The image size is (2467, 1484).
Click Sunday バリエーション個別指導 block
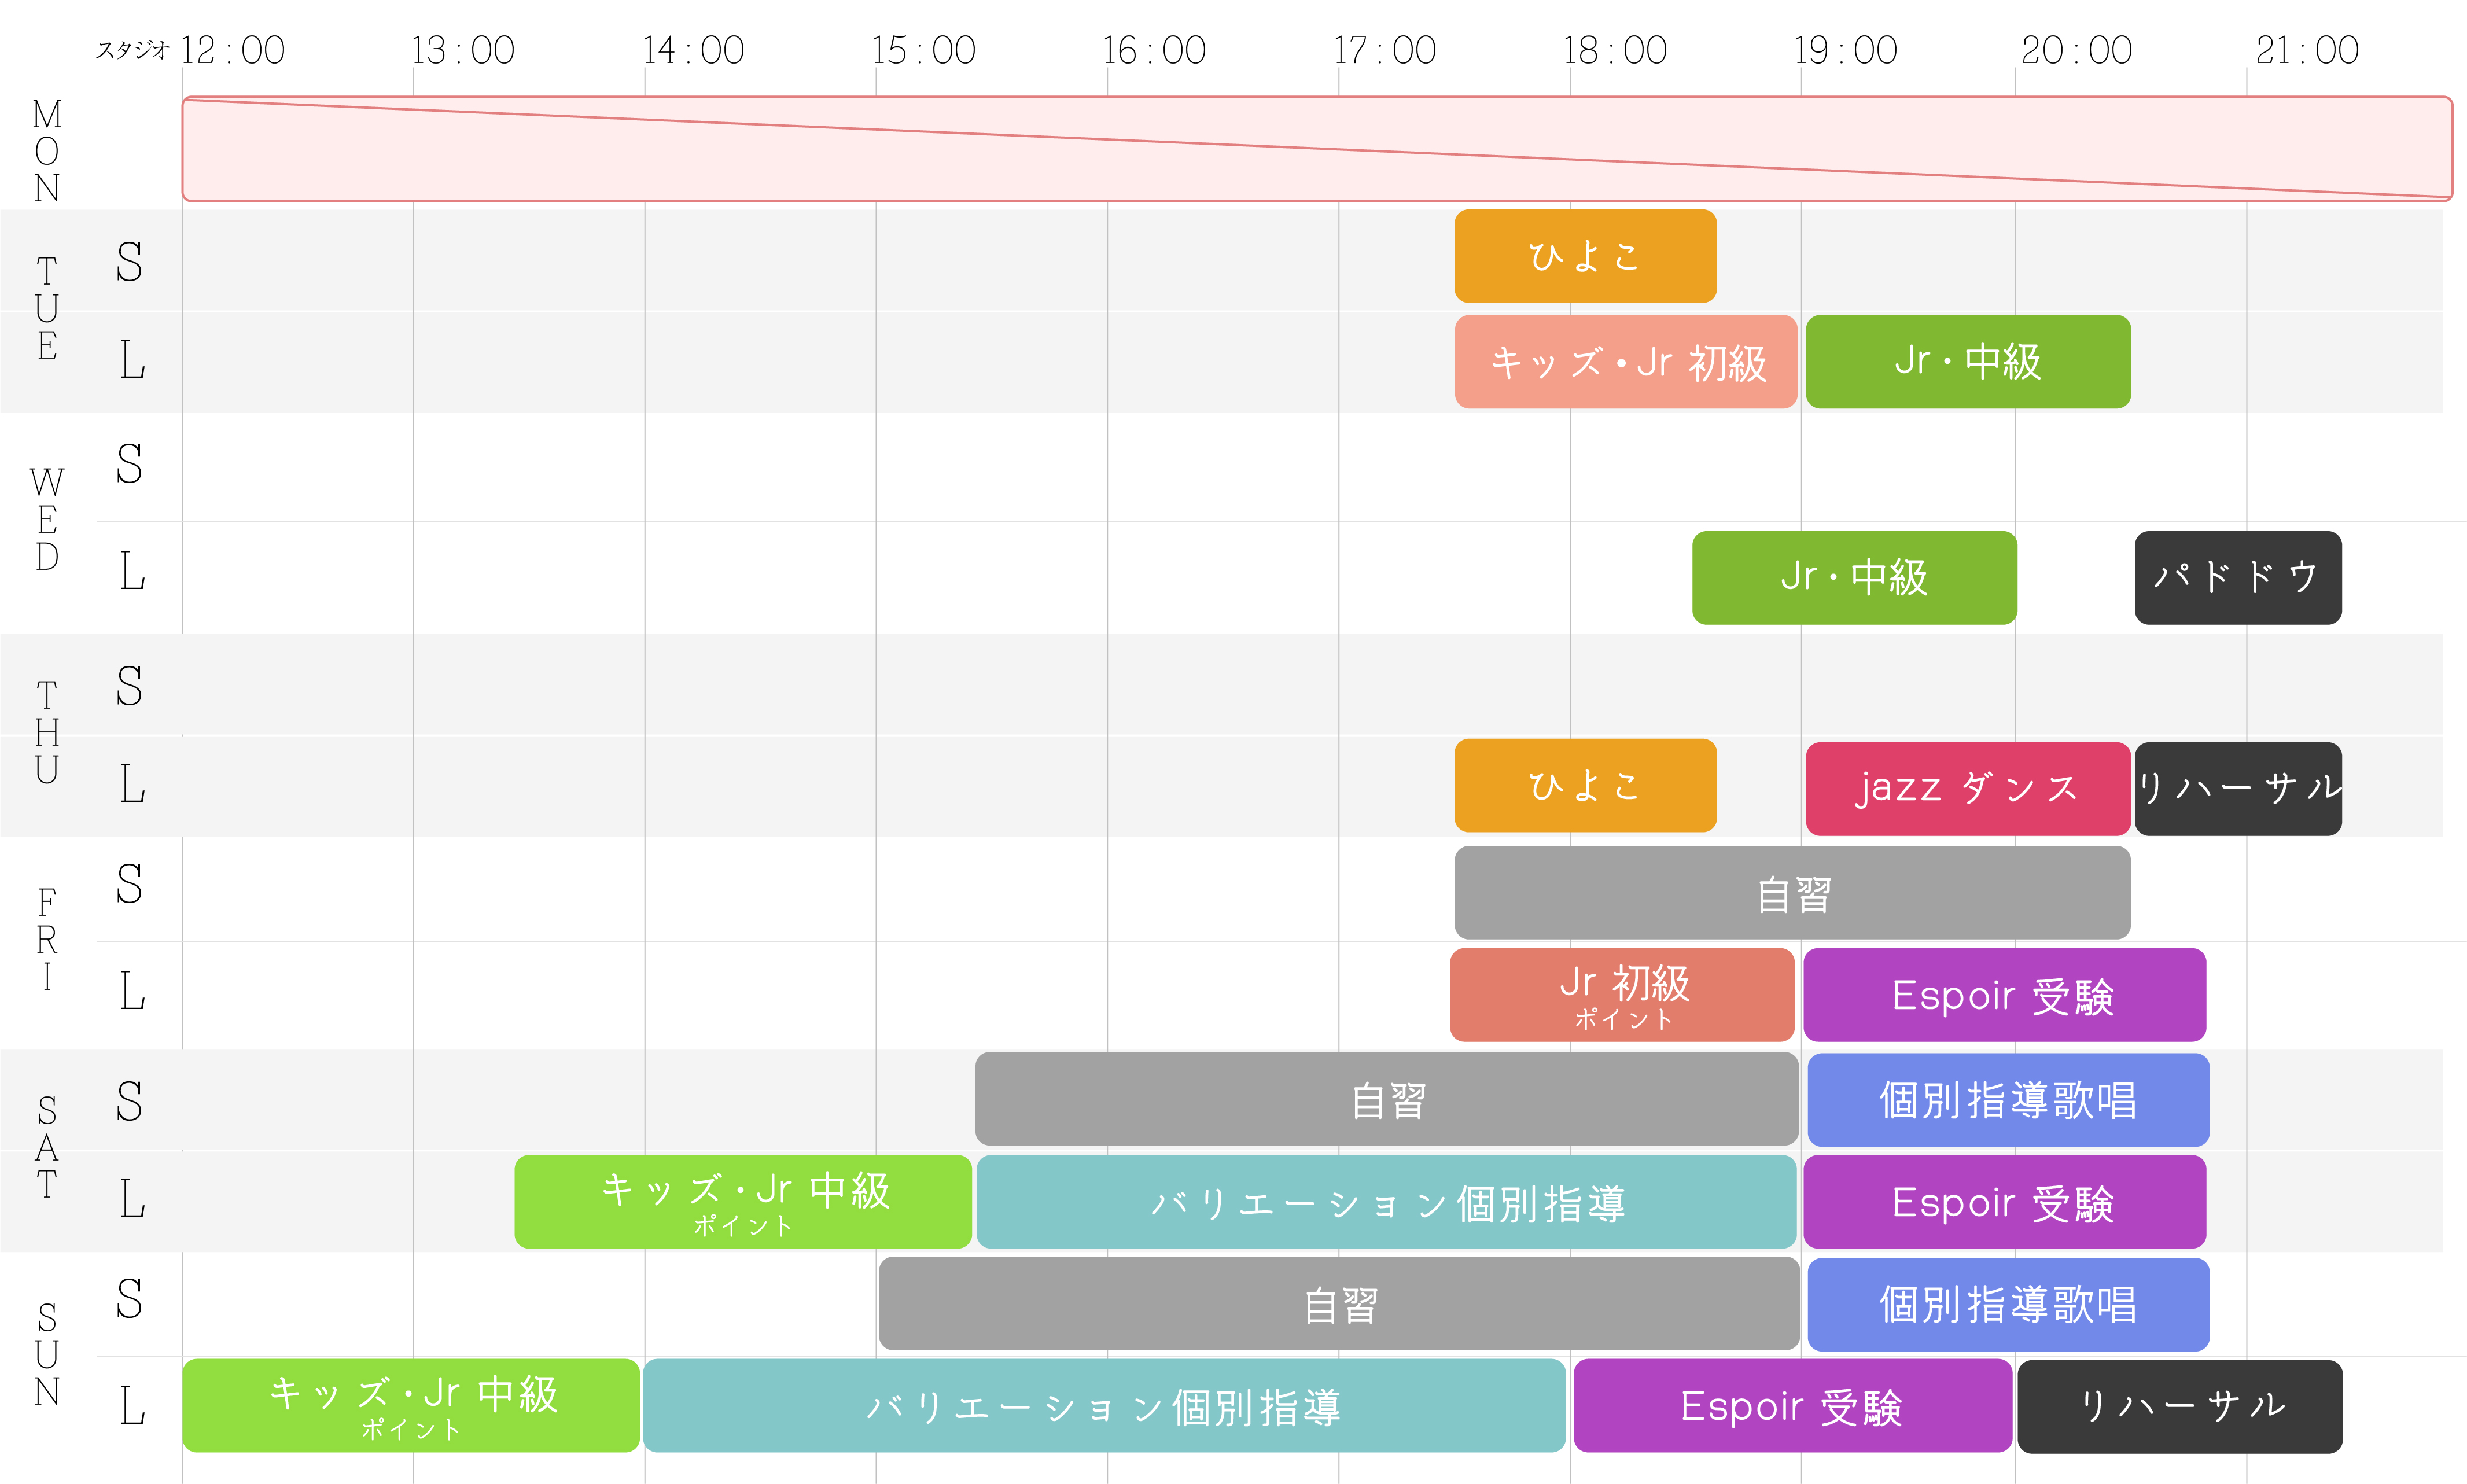[x=1104, y=1406]
